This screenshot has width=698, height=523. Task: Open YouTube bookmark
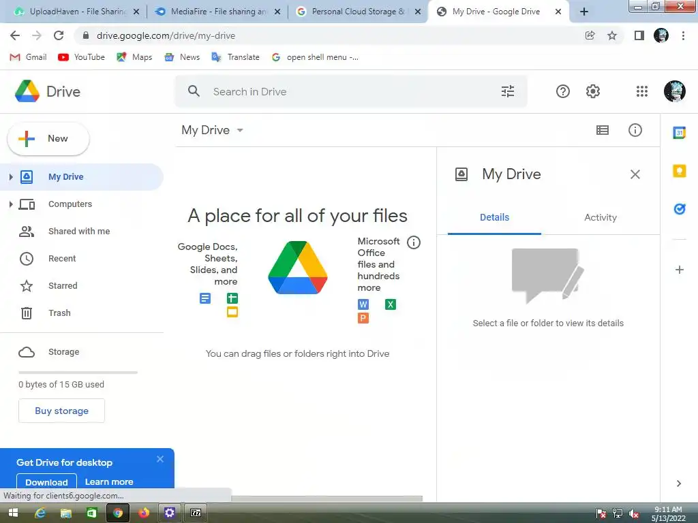pos(82,57)
